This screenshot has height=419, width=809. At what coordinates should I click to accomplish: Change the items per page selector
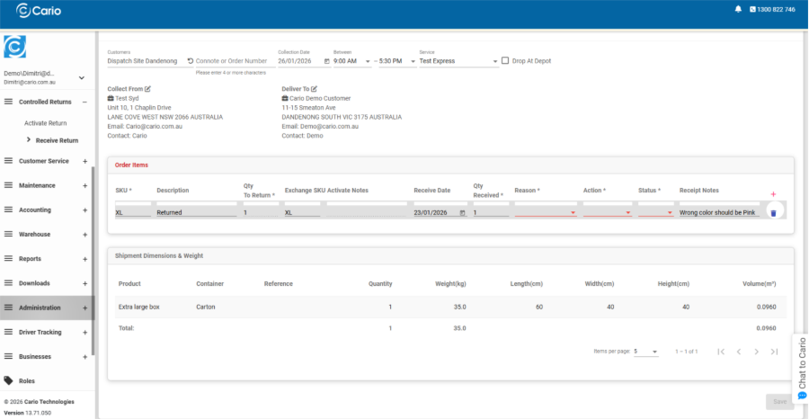click(646, 352)
